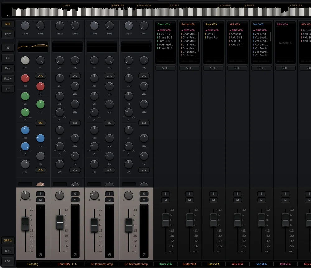The height and width of the screenshot is (268, 311).
Task: Switch to the EDIT view tab
Action: 8,34
